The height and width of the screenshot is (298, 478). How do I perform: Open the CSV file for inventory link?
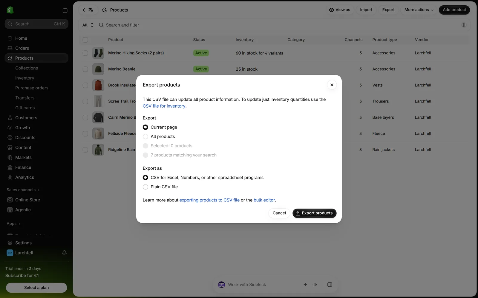164,106
